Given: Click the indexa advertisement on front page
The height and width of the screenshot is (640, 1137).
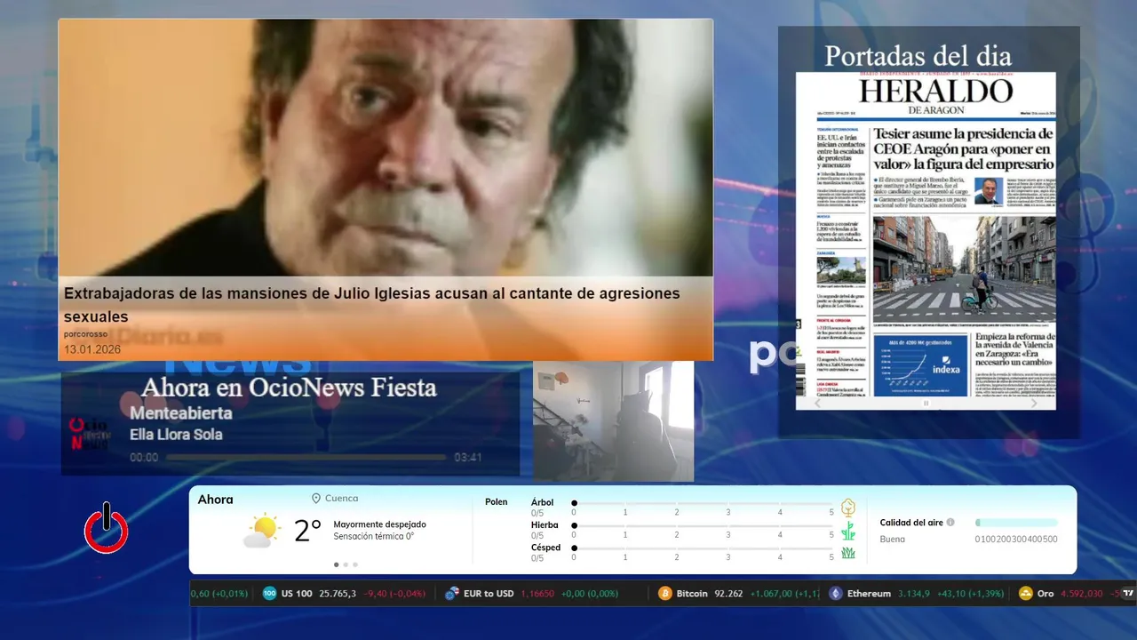Looking at the screenshot, I should [x=919, y=364].
